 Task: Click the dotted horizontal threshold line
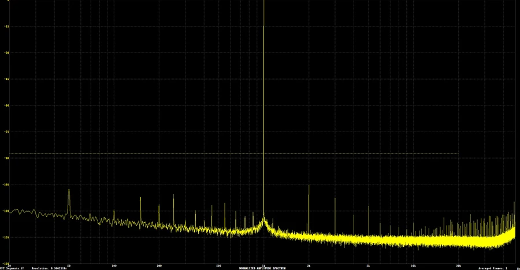click(231, 153)
